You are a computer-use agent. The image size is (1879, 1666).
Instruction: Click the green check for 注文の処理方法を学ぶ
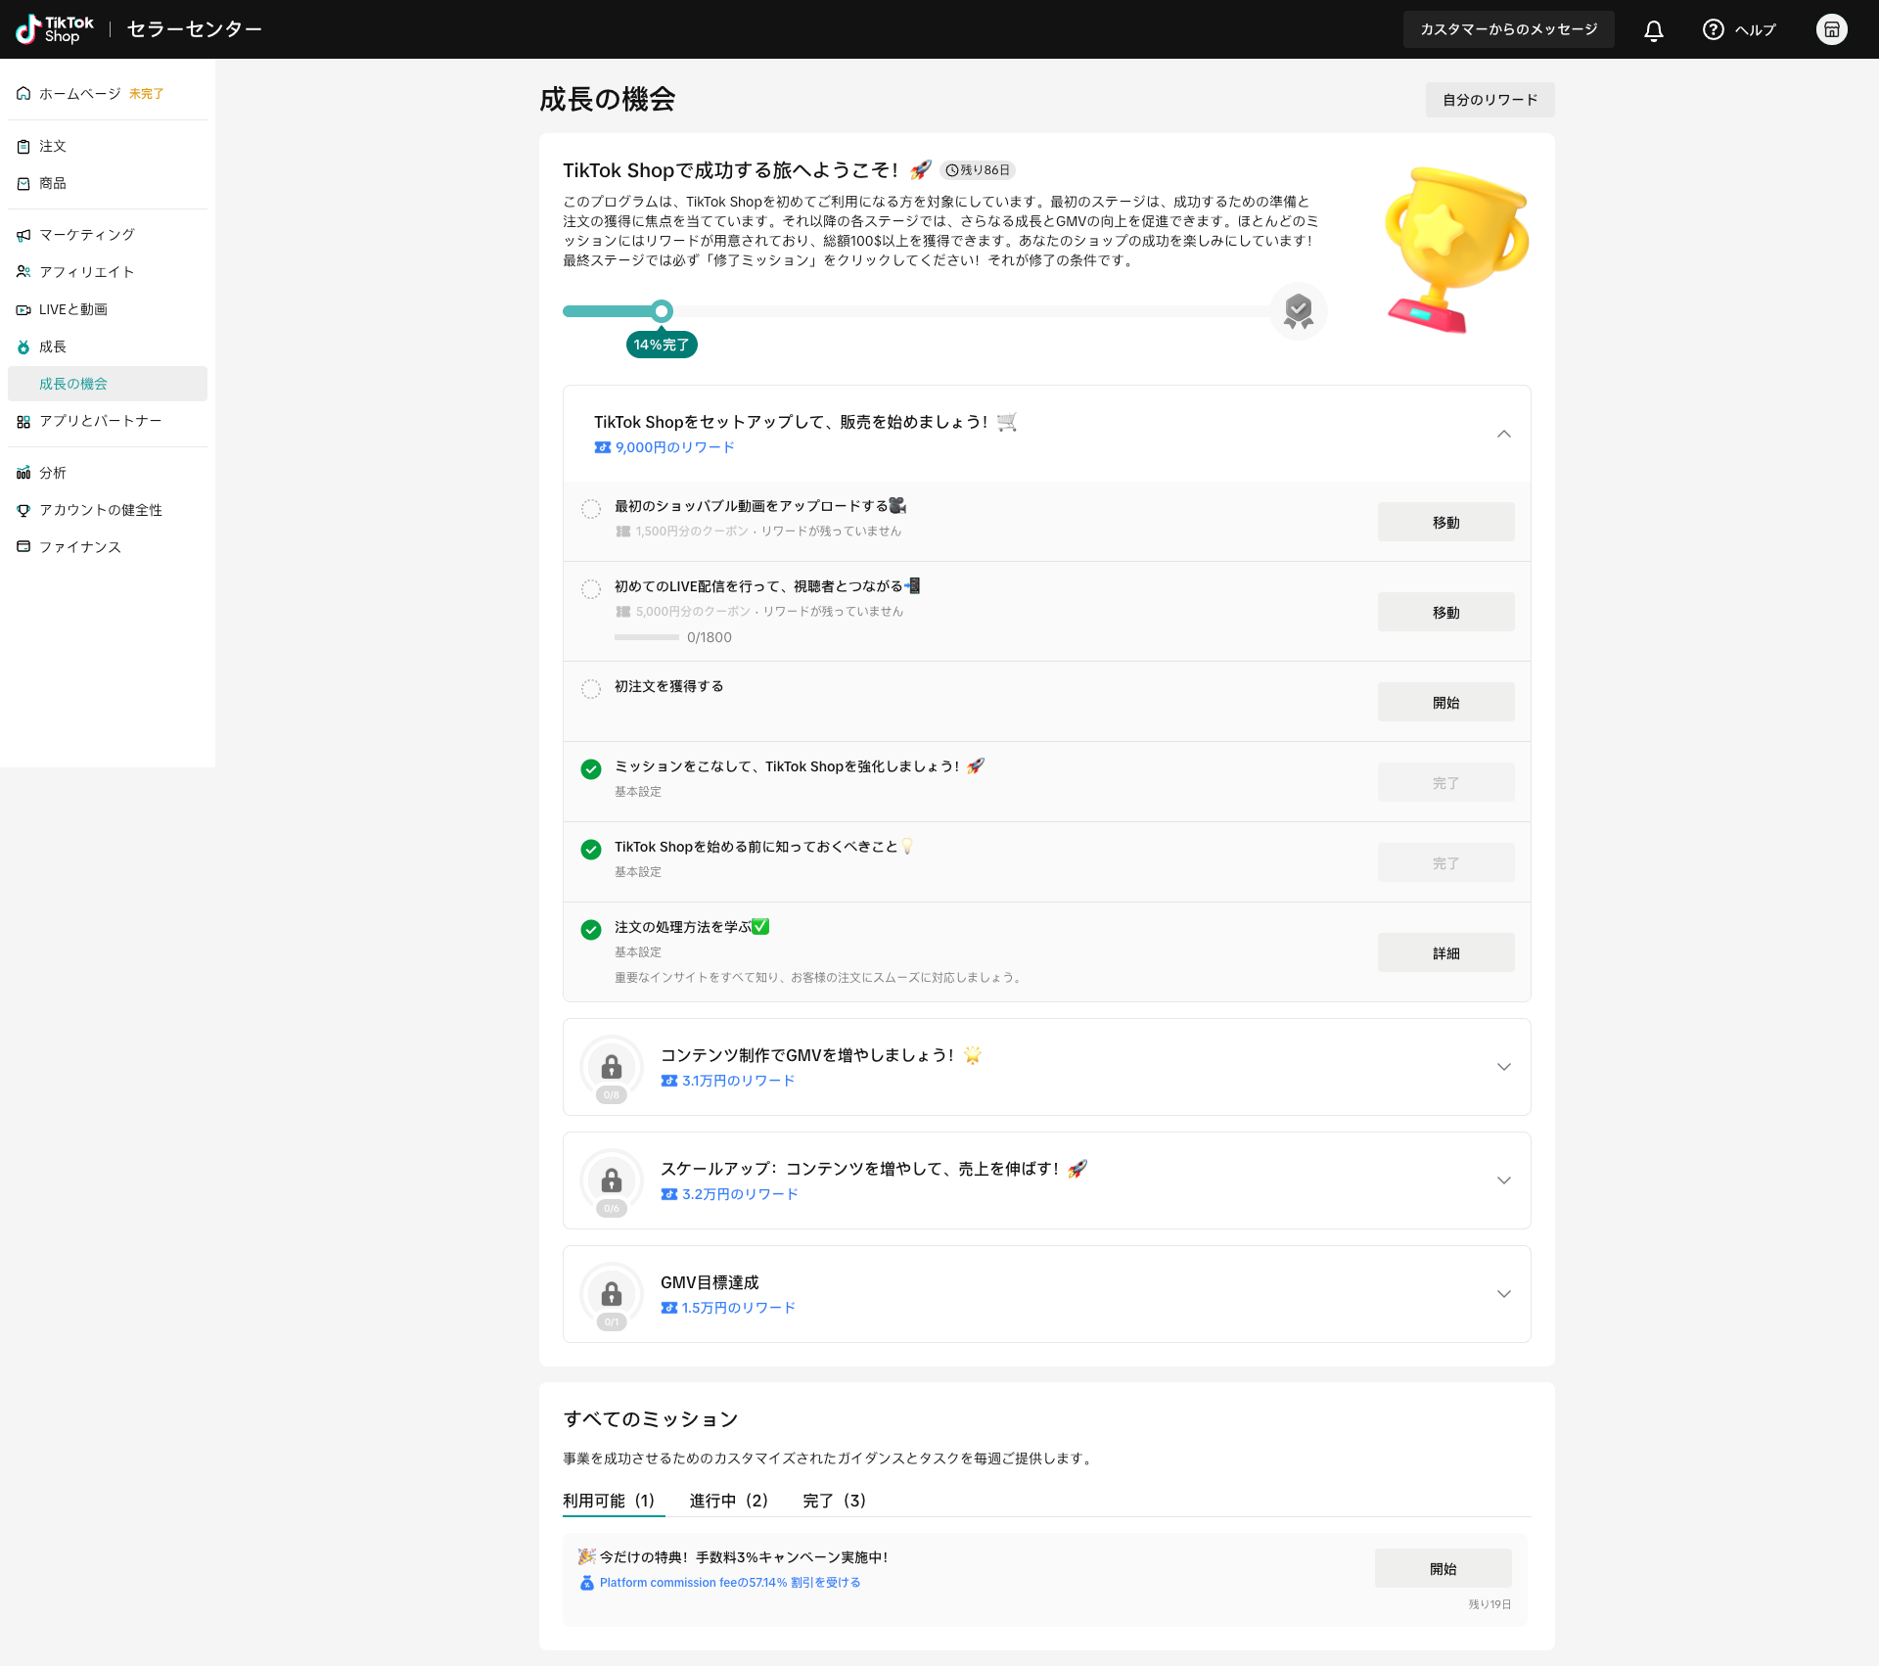pos(591,930)
